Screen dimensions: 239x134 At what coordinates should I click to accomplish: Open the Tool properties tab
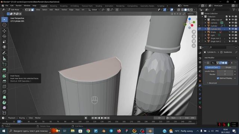[x=200, y=53]
